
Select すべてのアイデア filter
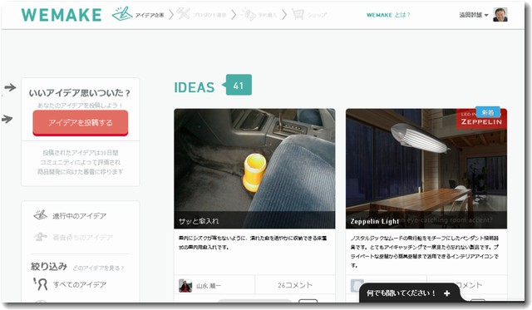tap(80, 284)
